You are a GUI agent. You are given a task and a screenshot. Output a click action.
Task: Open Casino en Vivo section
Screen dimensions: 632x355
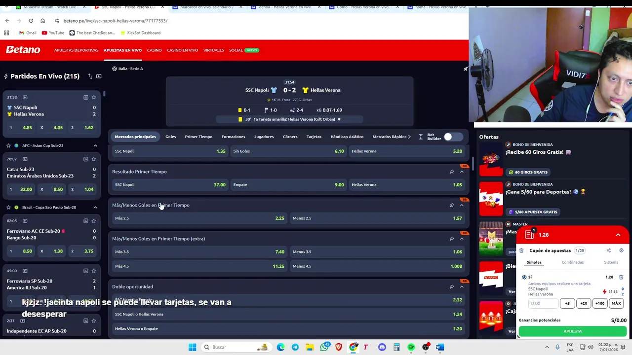tap(182, 50)
